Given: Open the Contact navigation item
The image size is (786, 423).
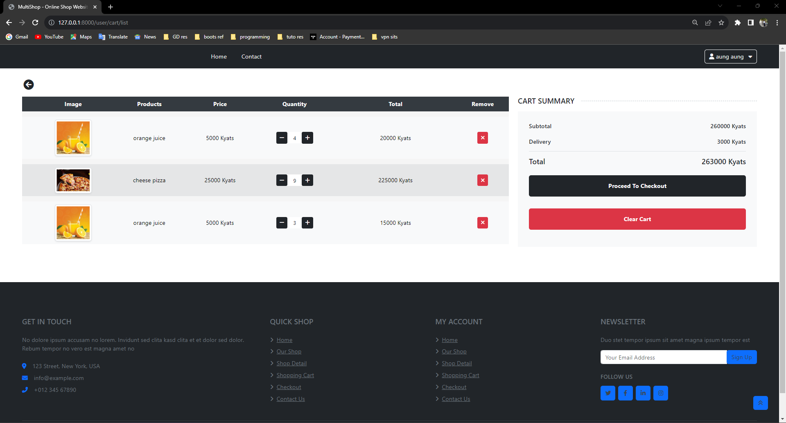Looking at the screenshot, I should click(x=251, y=57).
